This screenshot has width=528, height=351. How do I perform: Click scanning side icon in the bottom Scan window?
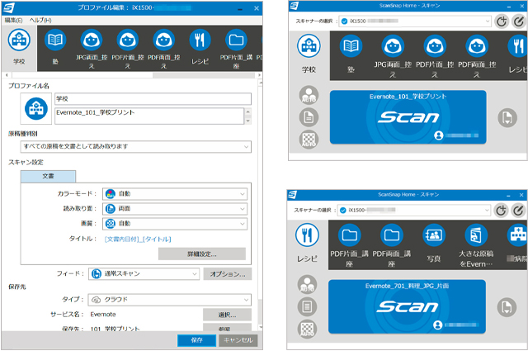307,306
